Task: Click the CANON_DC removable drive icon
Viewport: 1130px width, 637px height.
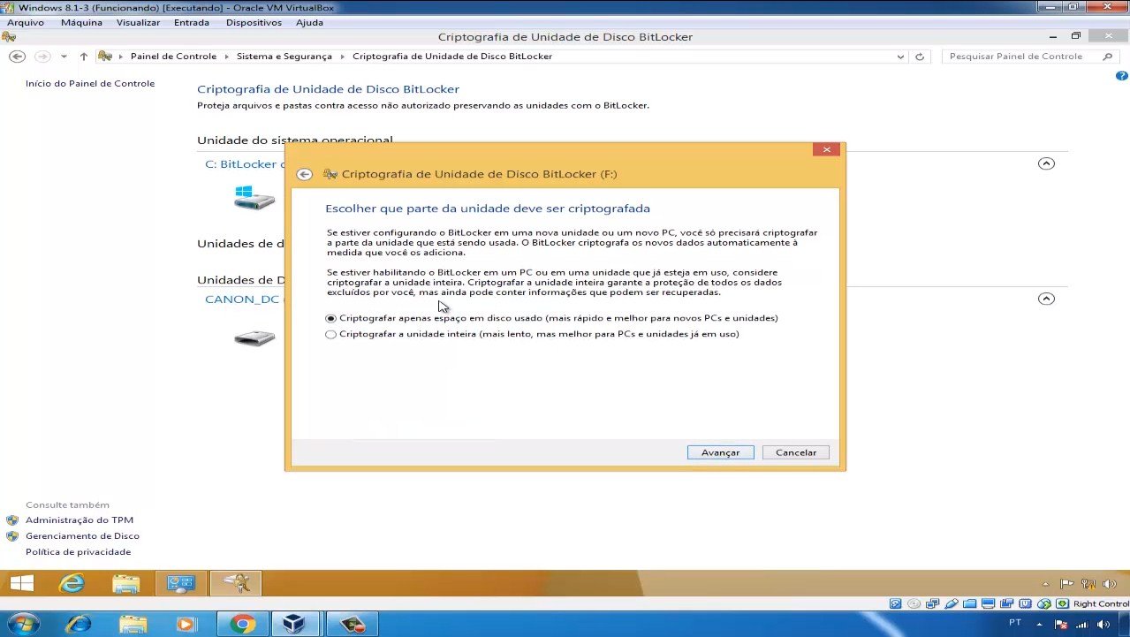Action: (x=254, y=337)
